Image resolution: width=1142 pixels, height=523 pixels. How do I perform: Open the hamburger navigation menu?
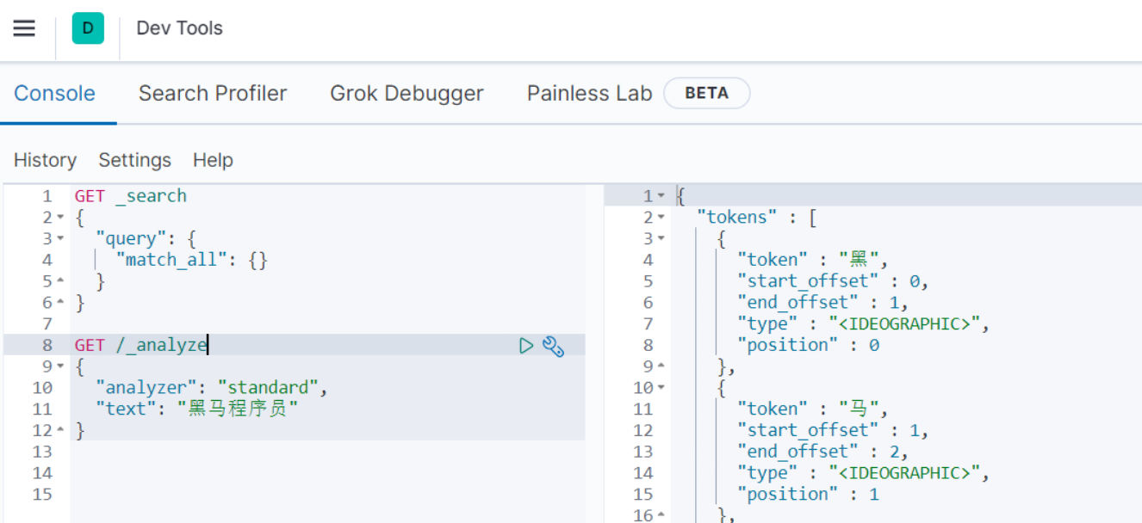click(24, 28)
